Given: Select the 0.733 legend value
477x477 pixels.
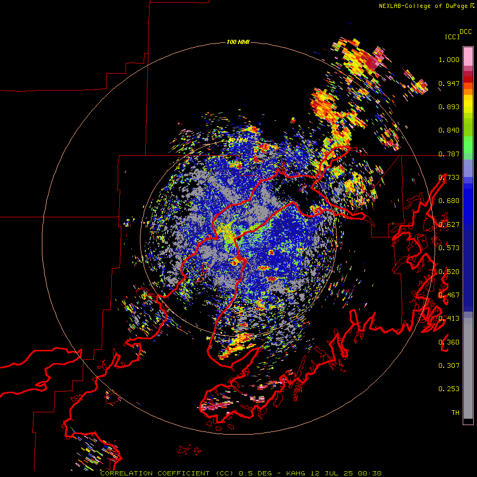Looking at the screenshot, I should point(449,178).
